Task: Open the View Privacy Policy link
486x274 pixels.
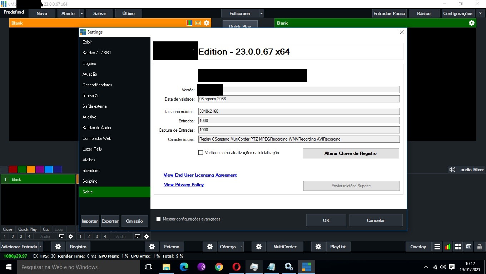Action: (184, 185)
